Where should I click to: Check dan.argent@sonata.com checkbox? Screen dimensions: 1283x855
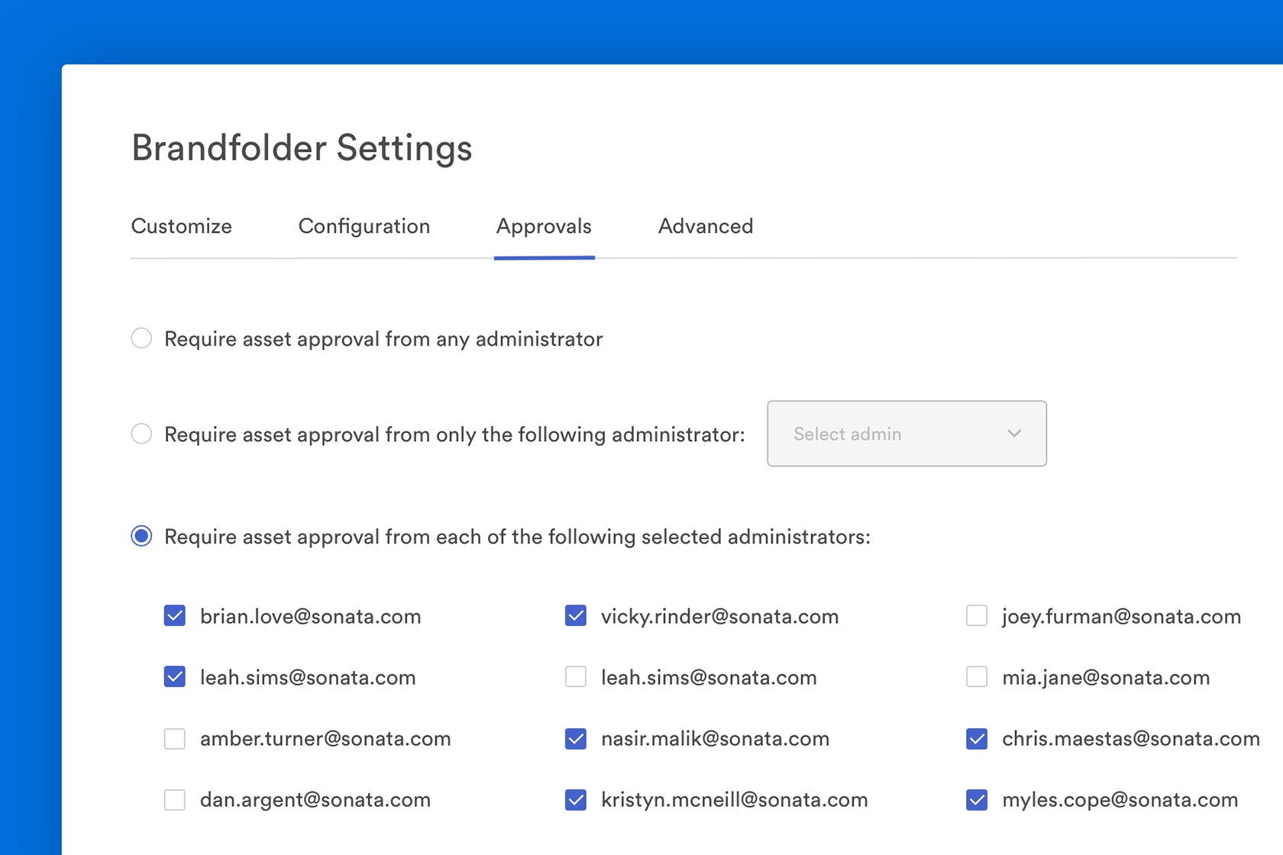point(175,799)
